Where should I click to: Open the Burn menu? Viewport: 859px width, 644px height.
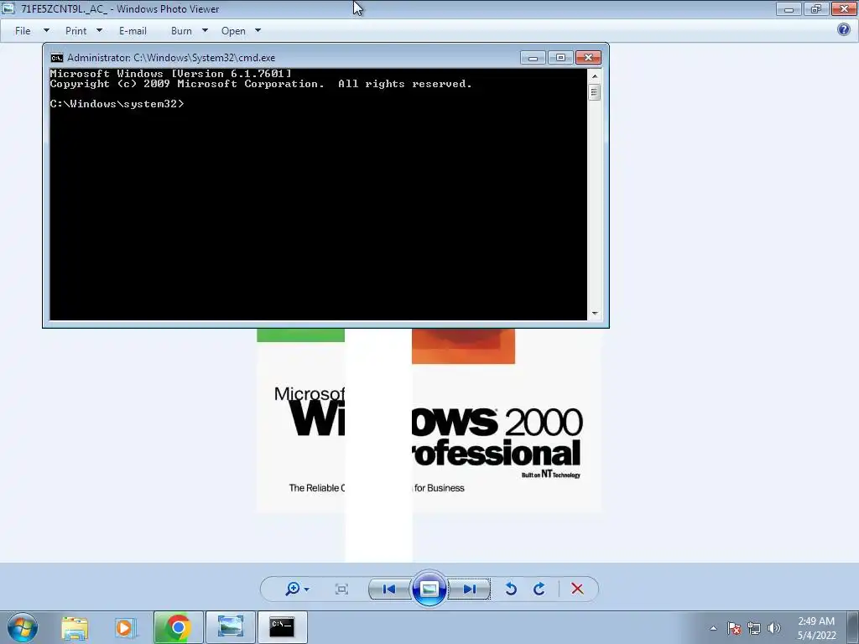pos(181,31)
